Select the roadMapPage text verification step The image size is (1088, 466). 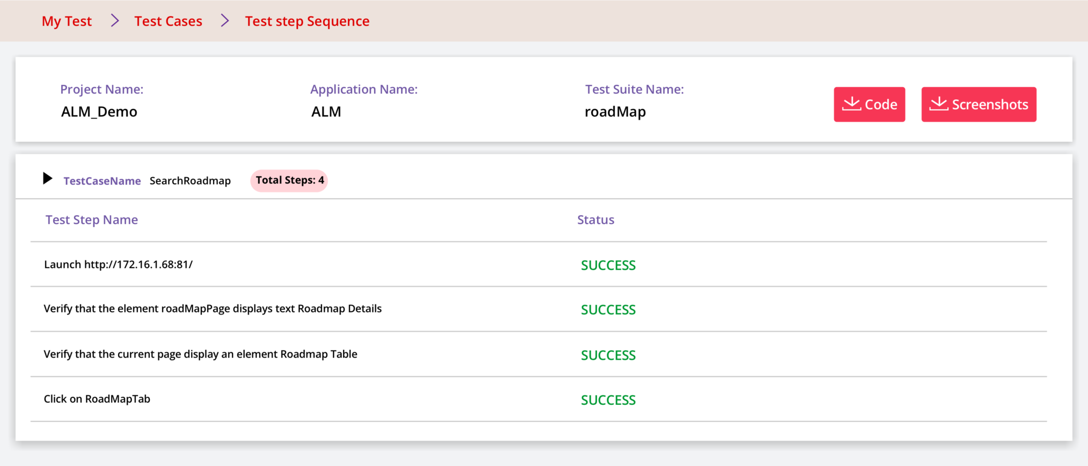point(212,309)
